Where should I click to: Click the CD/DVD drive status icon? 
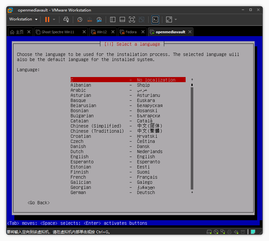[x=216, y=232]
